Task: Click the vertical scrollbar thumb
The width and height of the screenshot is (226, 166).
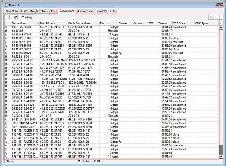Action: pyautogui.click(x=221, y=149)
